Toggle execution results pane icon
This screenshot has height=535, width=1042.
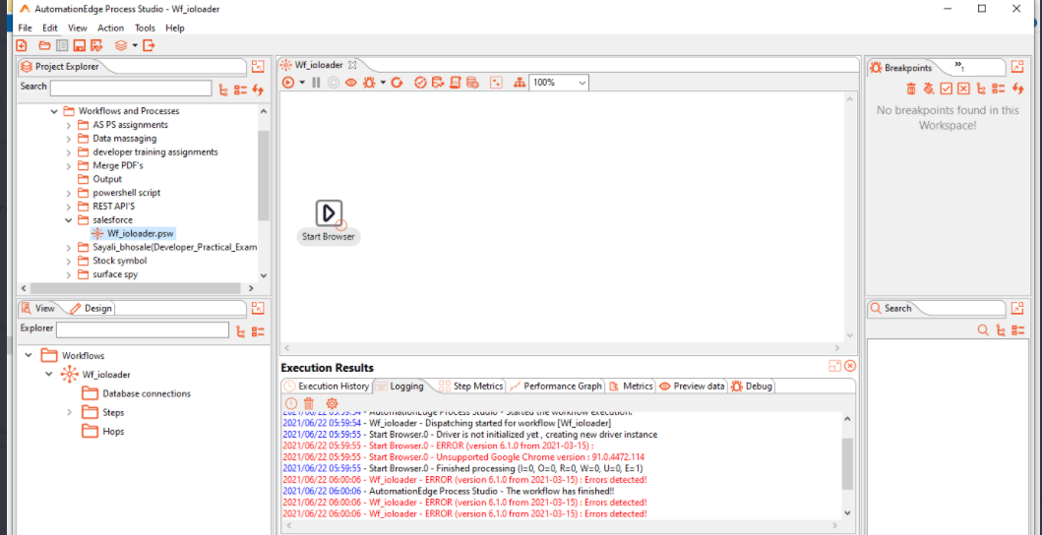tap(496, 83)
